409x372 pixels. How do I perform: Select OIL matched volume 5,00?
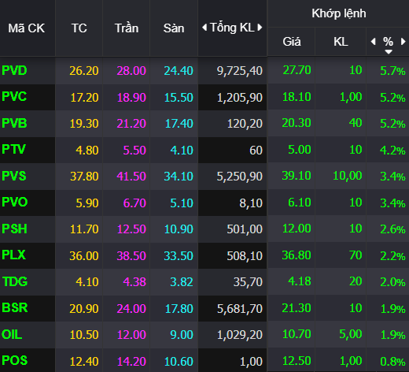(351, 334)
